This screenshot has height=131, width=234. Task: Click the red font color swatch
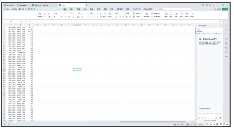click(x=78, y=17)
